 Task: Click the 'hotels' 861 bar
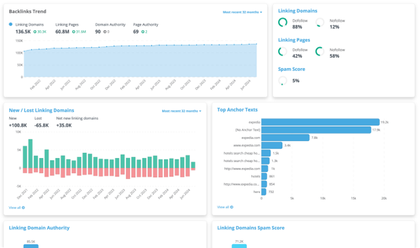[264, 176]
